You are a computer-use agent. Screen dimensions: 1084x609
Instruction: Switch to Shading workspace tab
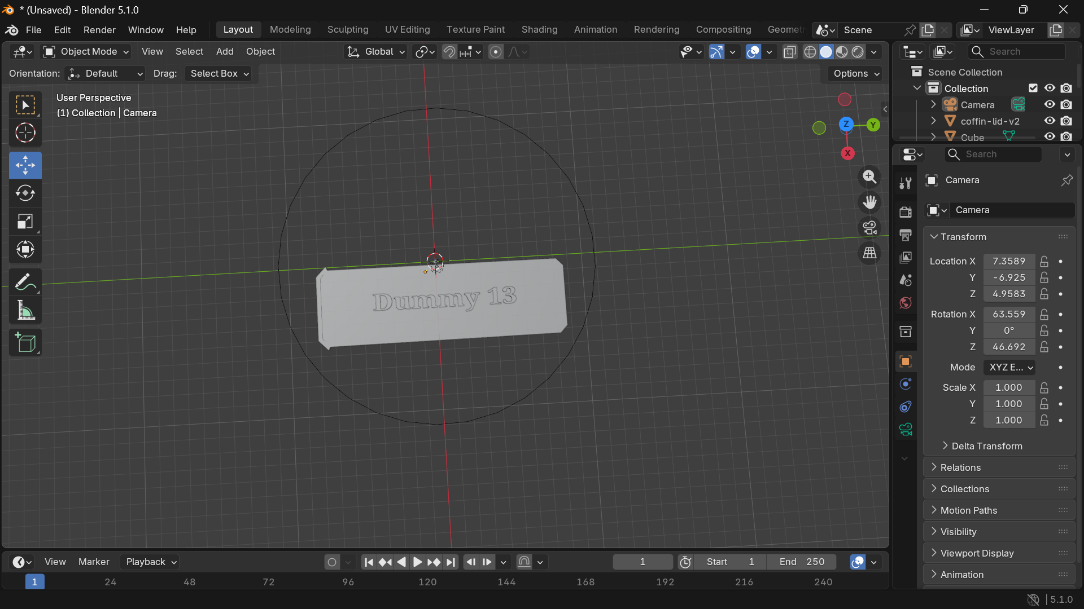coord(539,29)
